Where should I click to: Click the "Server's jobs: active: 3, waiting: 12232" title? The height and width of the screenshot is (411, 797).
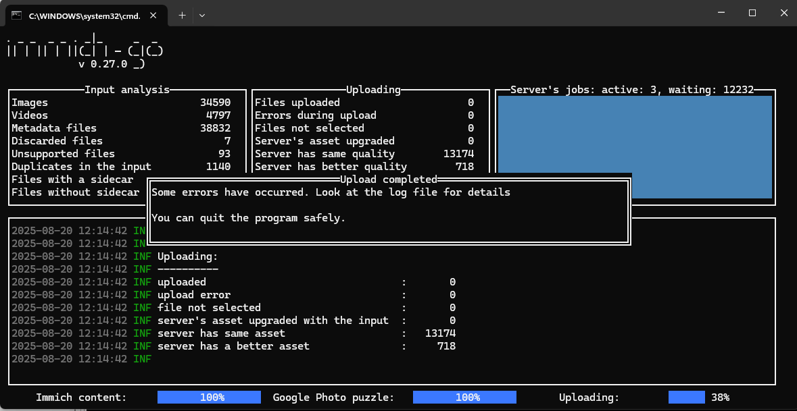[632, 90]
